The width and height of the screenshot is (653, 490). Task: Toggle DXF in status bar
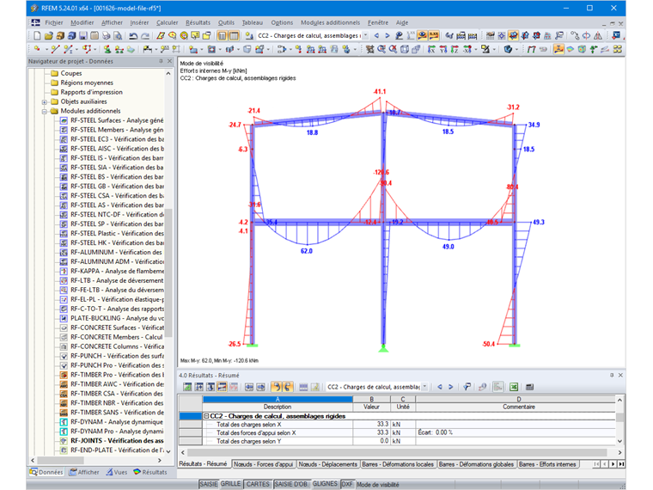click(347, 484)
